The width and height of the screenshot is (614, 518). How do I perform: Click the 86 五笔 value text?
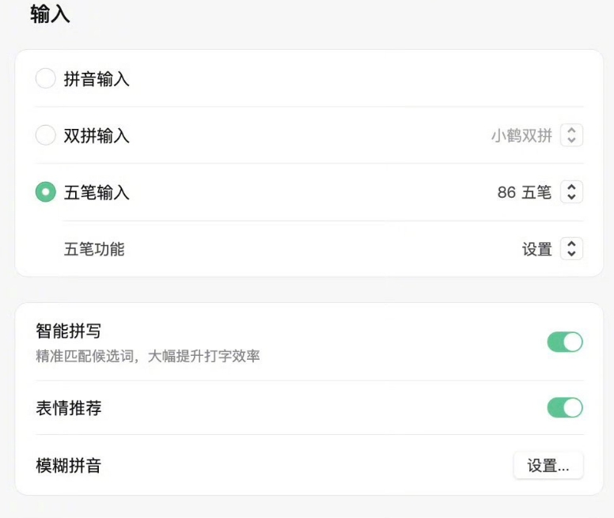[525, 192]
